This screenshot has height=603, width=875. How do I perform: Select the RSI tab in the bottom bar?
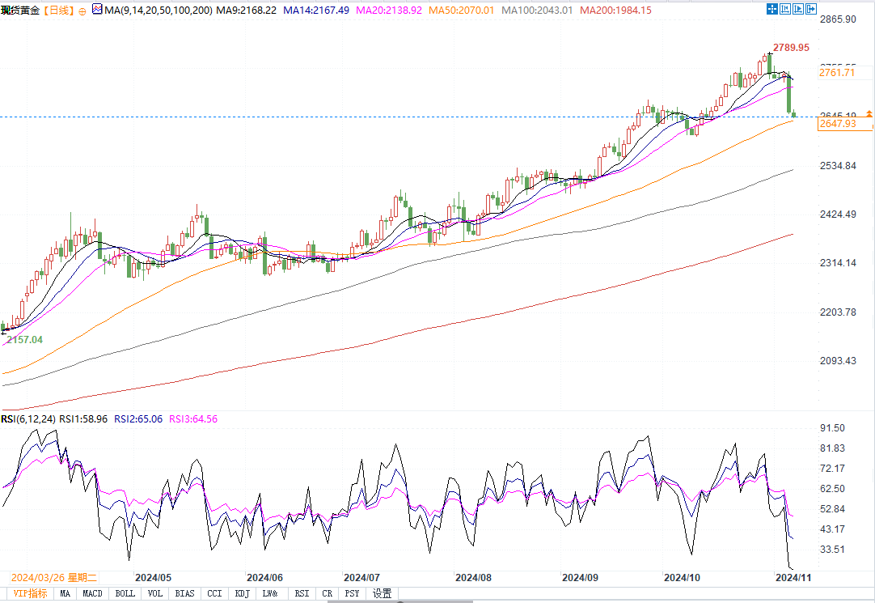tap(301, 593)
